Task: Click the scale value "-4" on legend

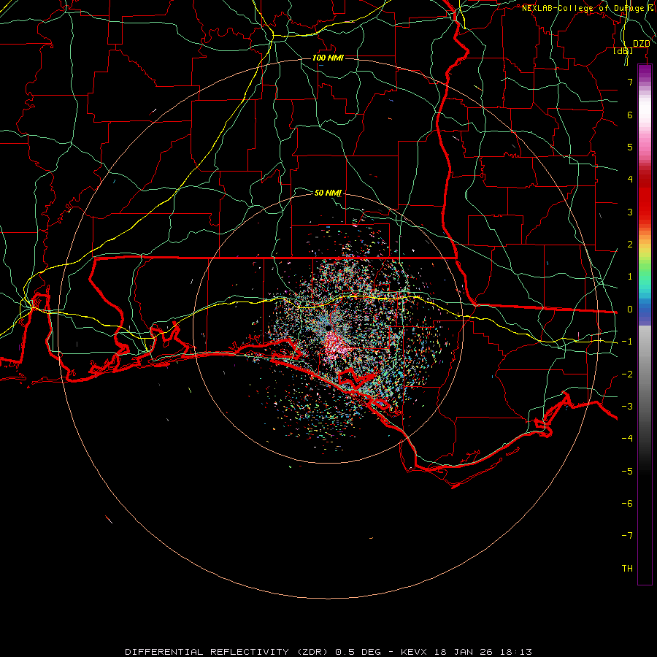Action: point(627,439)
